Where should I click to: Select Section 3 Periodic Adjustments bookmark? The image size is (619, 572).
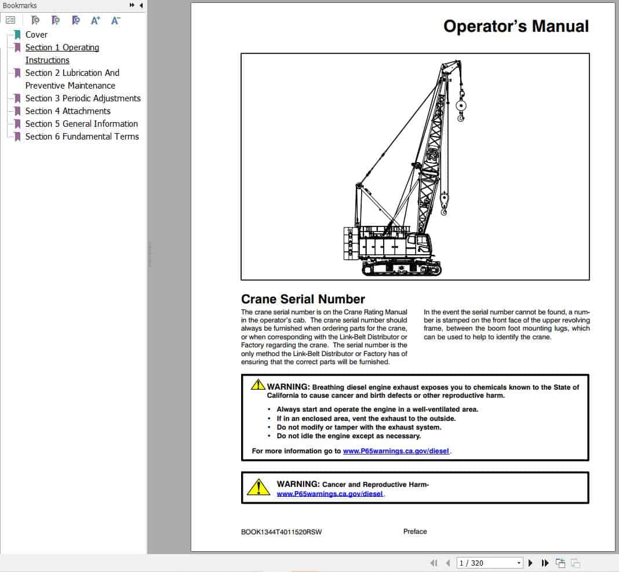click(x=83, y=98)
